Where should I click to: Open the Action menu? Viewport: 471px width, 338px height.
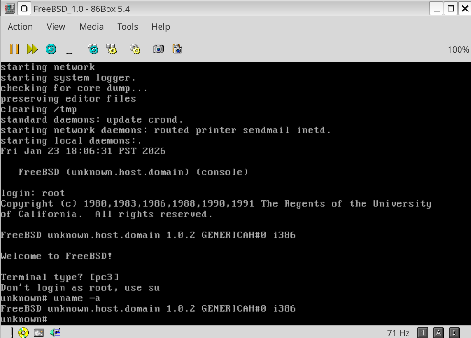pos(20,27)
